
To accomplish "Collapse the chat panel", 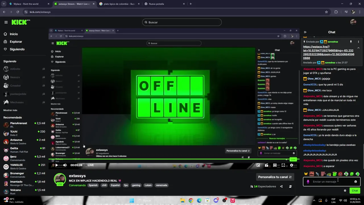I will 305,32.
